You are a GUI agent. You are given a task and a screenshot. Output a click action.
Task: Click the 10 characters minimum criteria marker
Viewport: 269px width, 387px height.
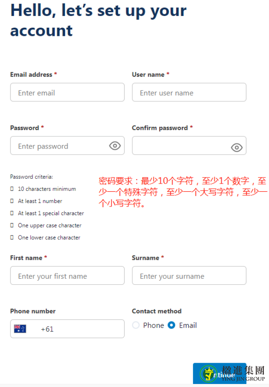coord(12,189)
